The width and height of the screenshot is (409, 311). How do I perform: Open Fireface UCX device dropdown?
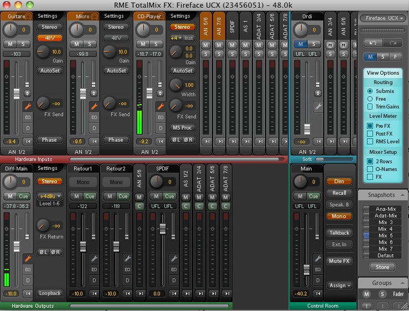(382, 18)
